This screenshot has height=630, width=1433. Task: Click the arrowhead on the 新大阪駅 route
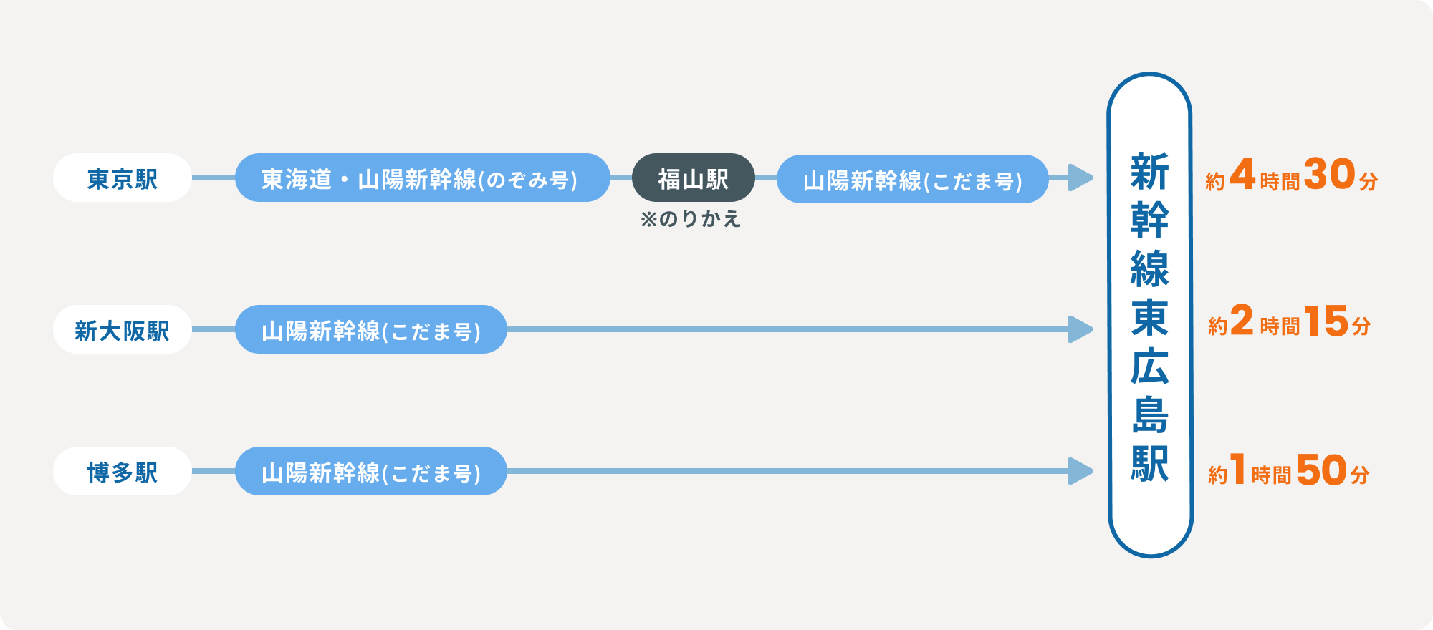coord(1080,329)
